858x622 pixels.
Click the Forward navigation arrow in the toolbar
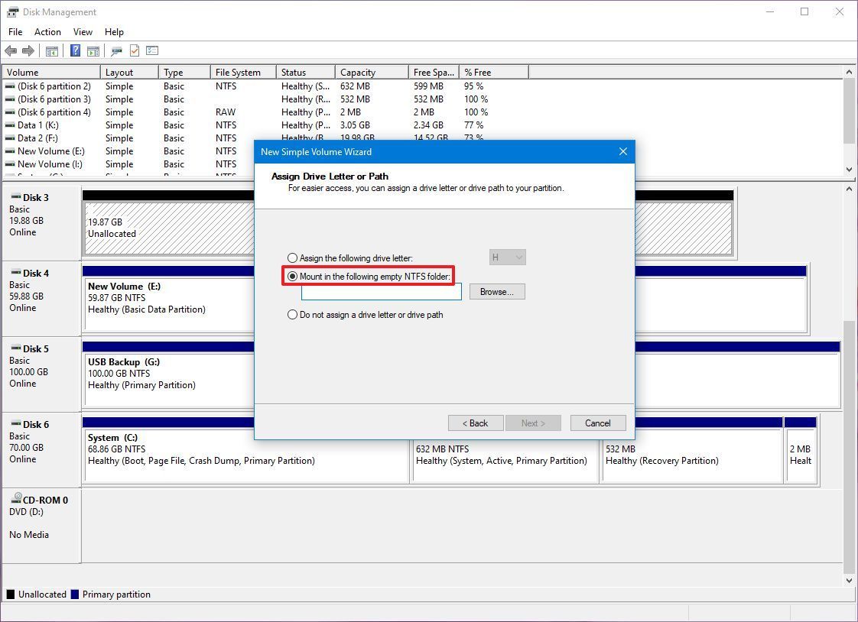click(28, 51)
